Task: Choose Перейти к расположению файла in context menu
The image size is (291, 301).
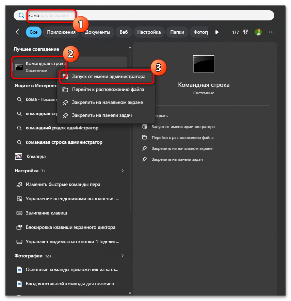Action: click(107, 90)
